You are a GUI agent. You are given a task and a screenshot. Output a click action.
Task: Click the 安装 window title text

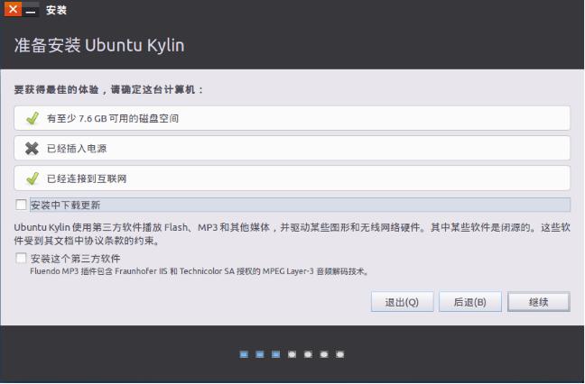[x=56, y=10]
